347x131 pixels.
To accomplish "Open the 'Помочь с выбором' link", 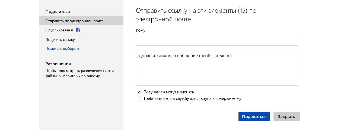I will pyautogui.click(x=62, y=49).
